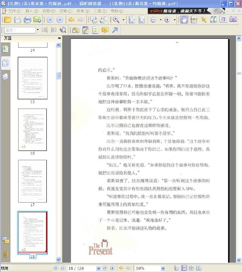Choose the Select Text tool
Screen dimensions: 242x272
223,19
